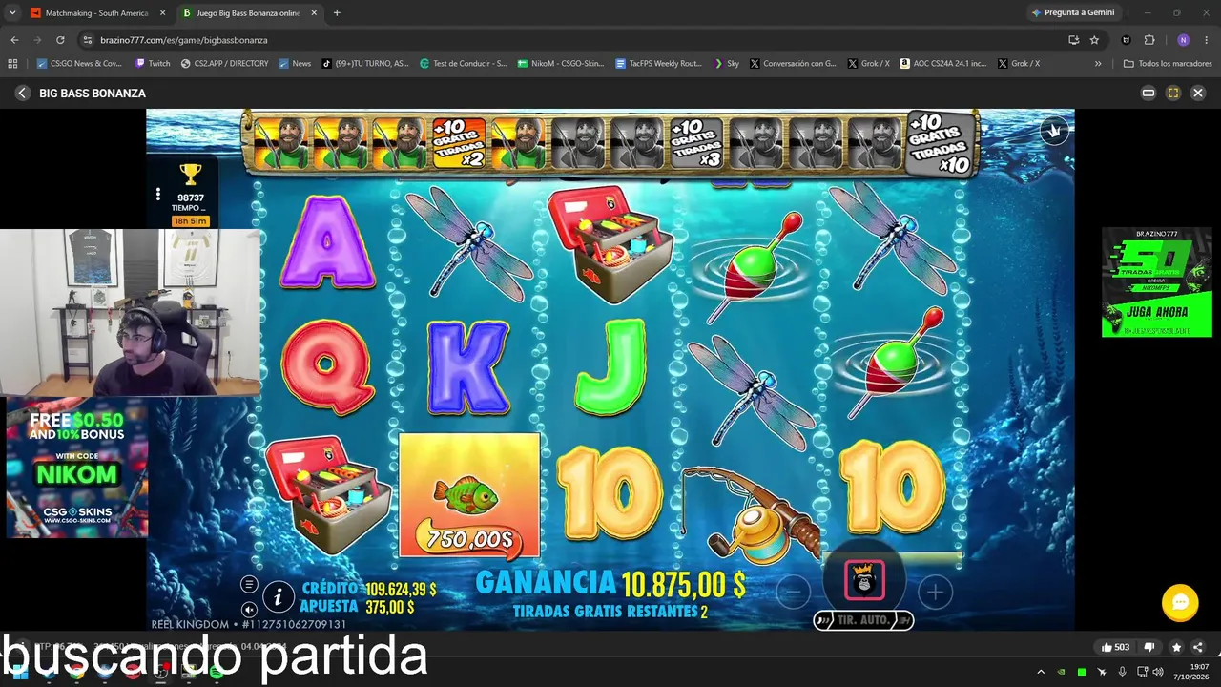Open Test de Conducir bookmark
The height and width of the screenshot is (687, 1221).
coord(463,63)
